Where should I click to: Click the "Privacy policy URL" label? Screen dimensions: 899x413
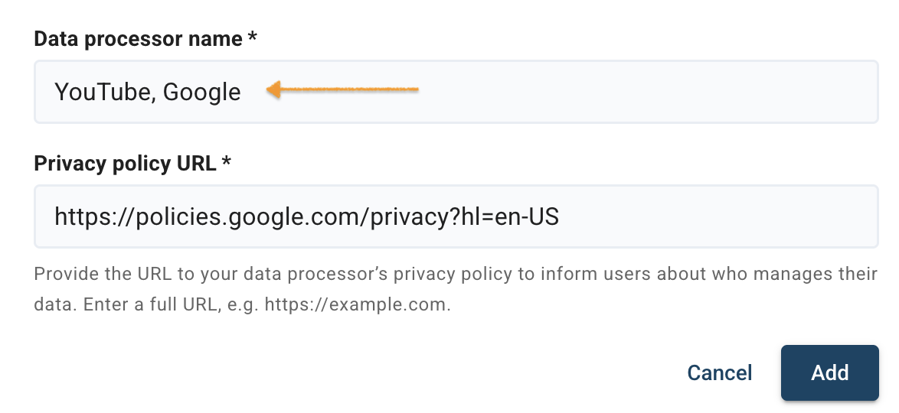point(125,163)
